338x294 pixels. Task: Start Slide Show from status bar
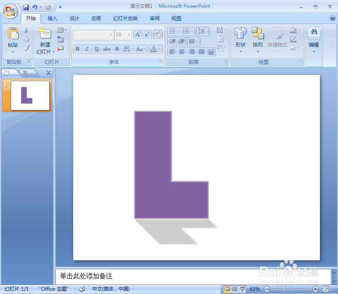point(242,289)
